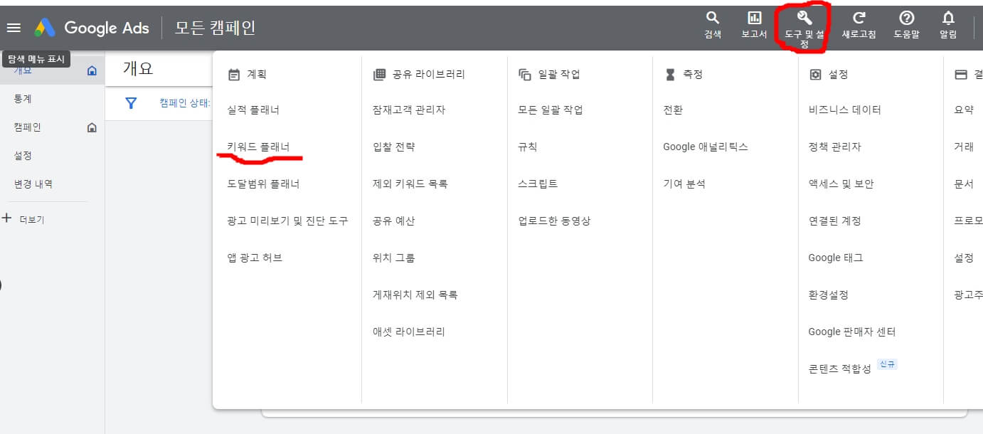Click the filter funnel icon

click(131, 103)
